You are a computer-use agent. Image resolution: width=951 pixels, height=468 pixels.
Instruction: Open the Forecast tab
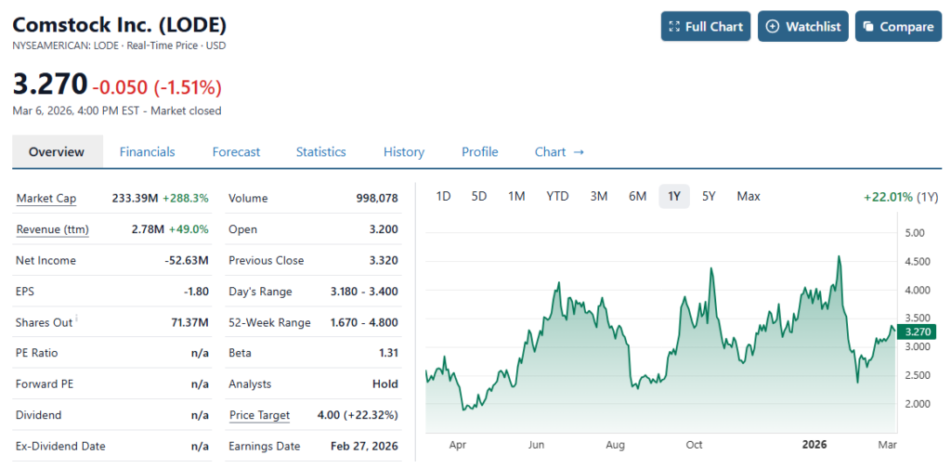click(x=236, y=152)
